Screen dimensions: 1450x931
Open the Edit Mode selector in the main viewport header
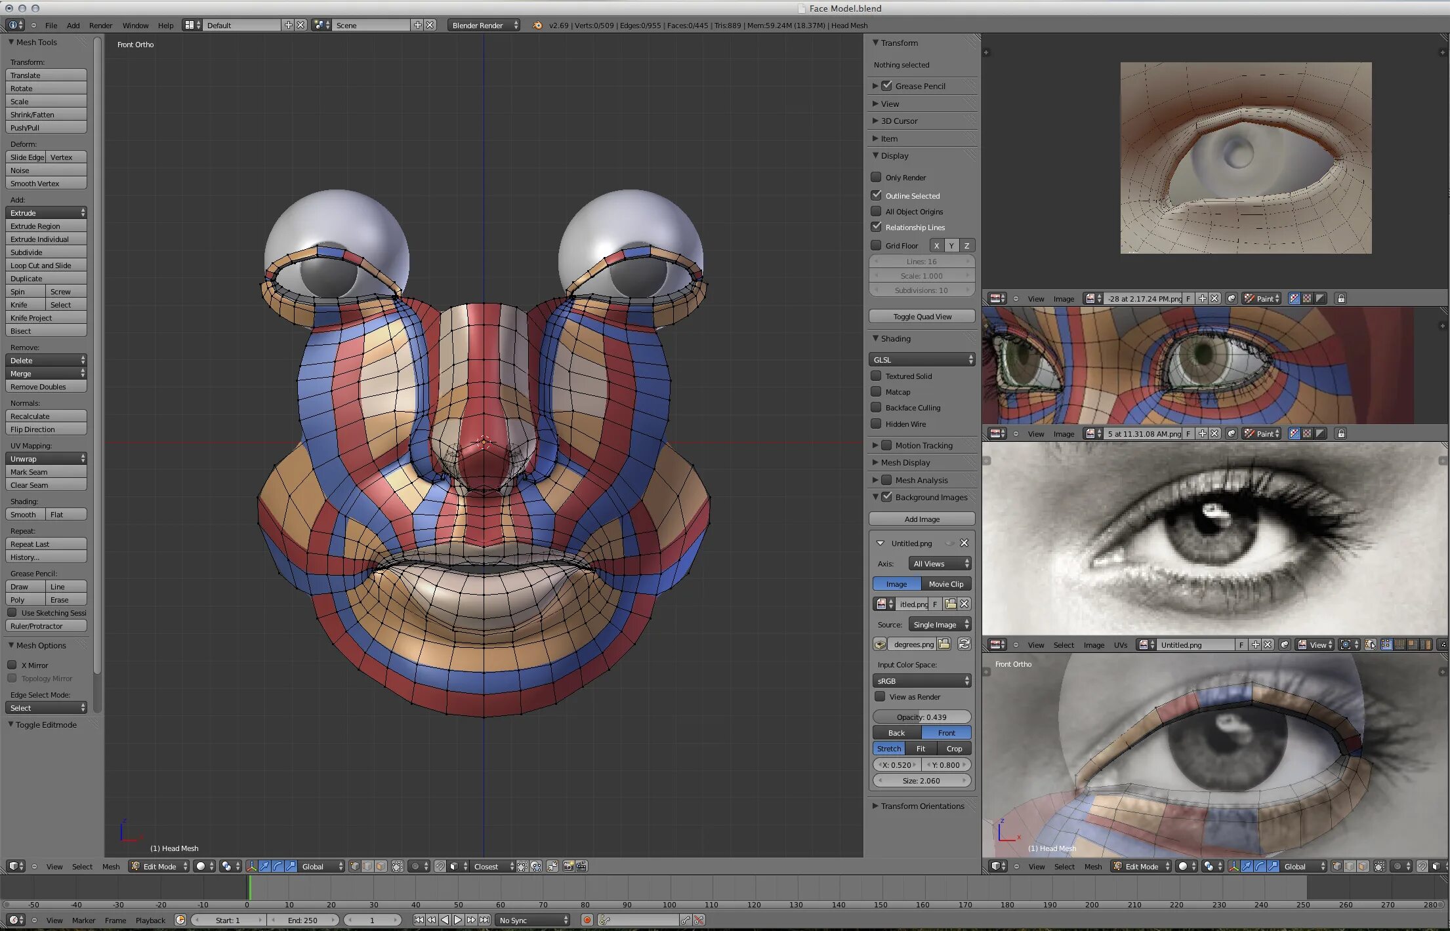click(x=159, y=866)
